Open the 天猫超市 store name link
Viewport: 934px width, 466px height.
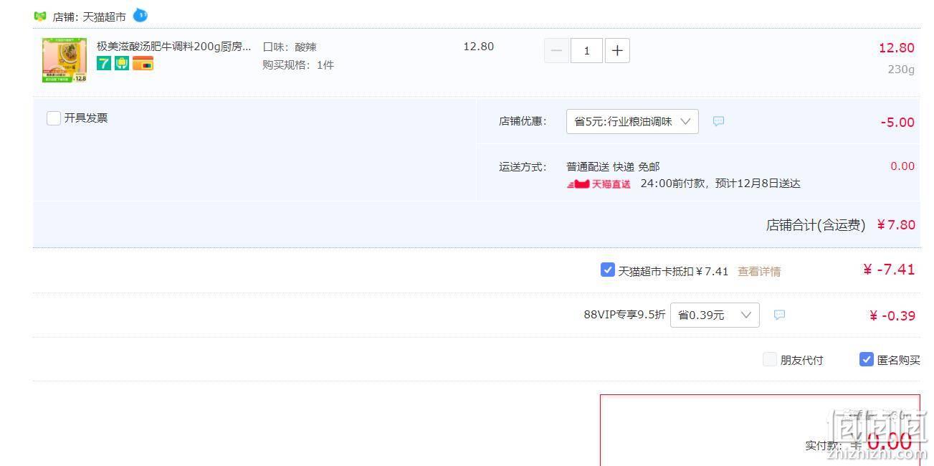click(x=104, y=16)
